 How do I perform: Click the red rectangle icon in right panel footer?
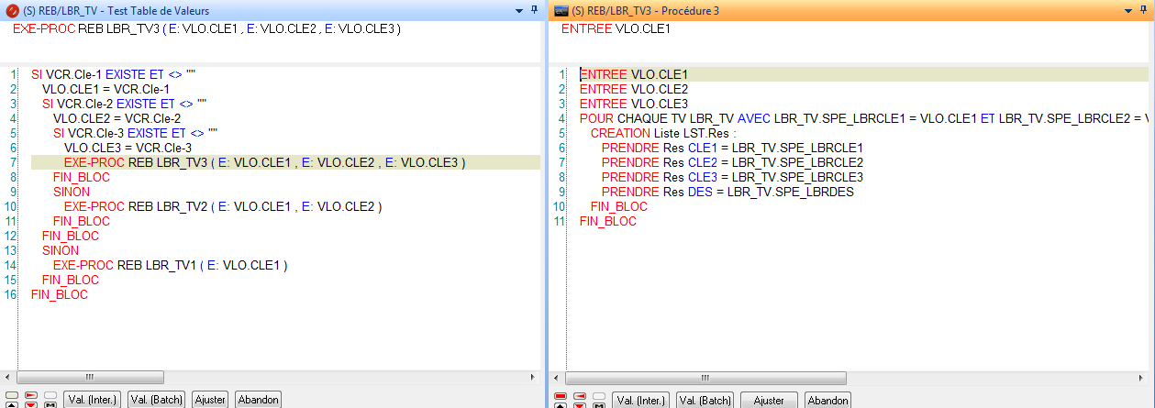pyautogui.click(x=561, y=395)
